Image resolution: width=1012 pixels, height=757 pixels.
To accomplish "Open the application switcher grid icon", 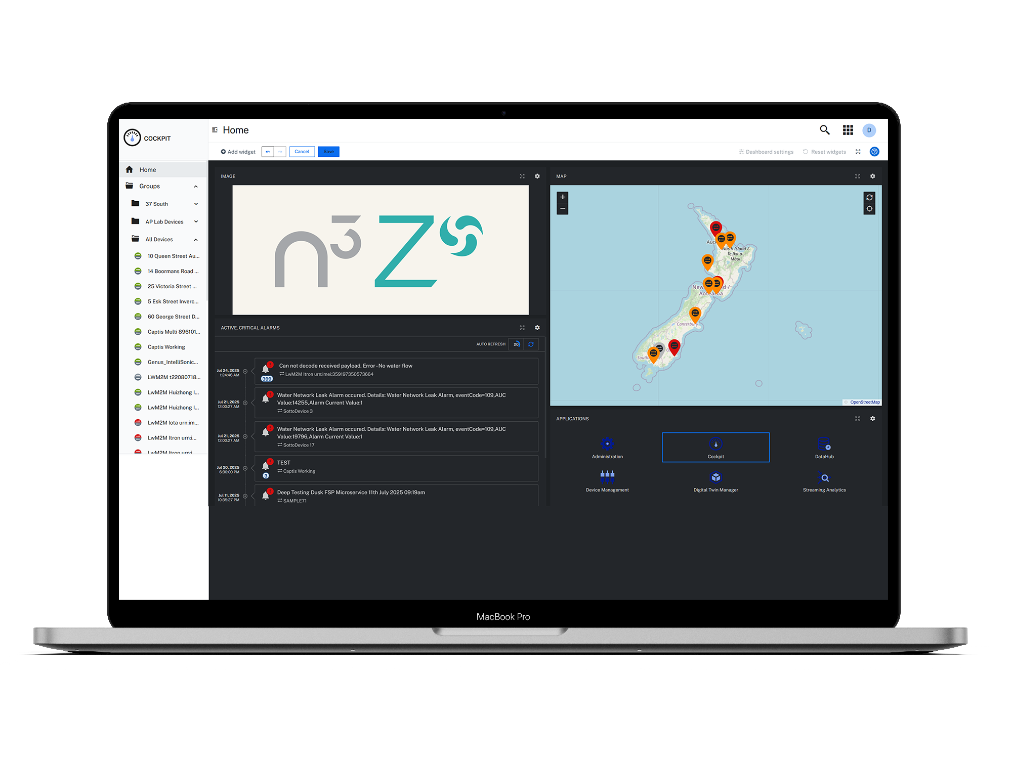I will click(848, 130).
